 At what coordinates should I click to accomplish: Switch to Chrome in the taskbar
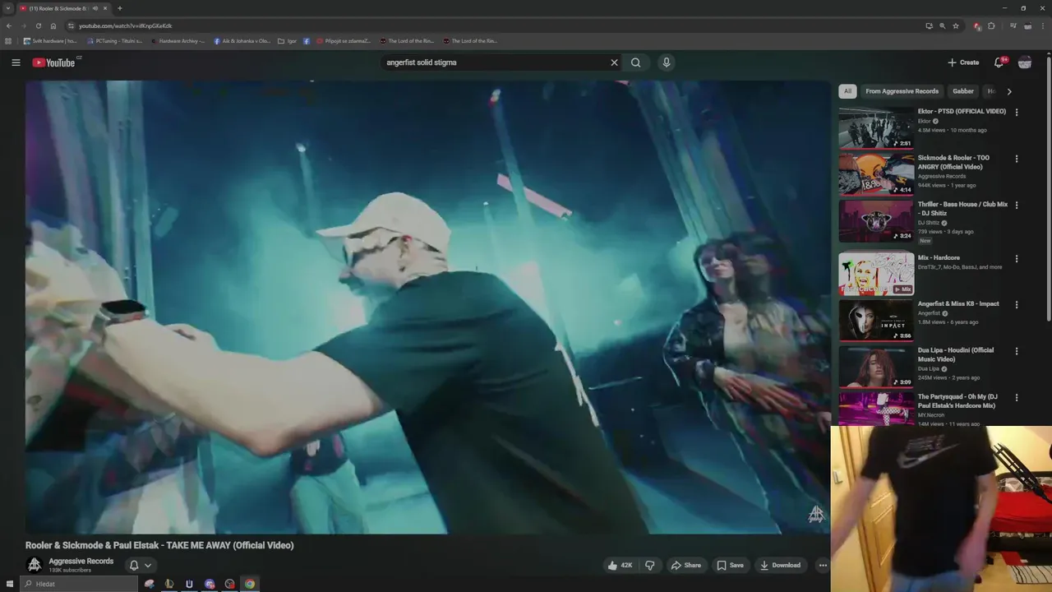point(250,584)
